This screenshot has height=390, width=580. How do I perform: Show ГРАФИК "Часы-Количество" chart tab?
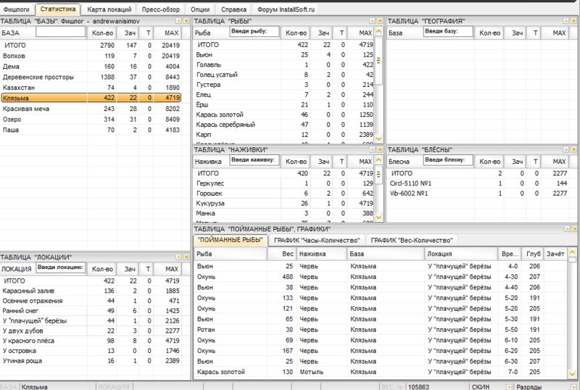coord(316,240)
